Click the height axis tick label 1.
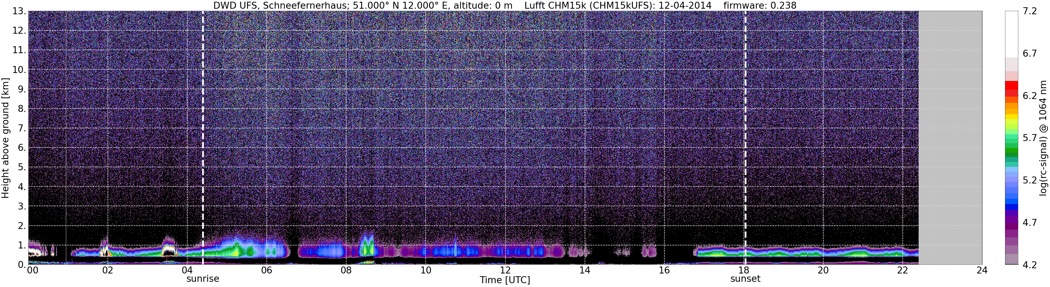The width and height of the screenshot is (1050, 287). 22,245
